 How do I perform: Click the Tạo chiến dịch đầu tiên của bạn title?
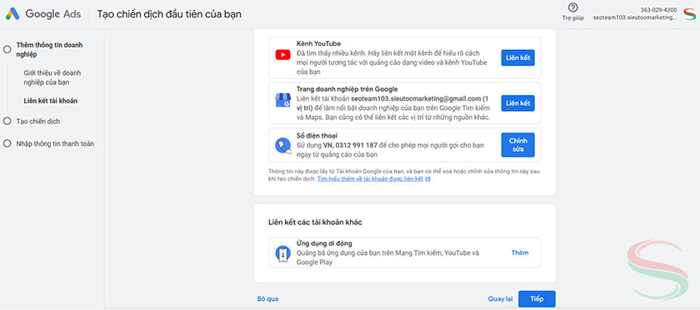click(x=169, y=14)
